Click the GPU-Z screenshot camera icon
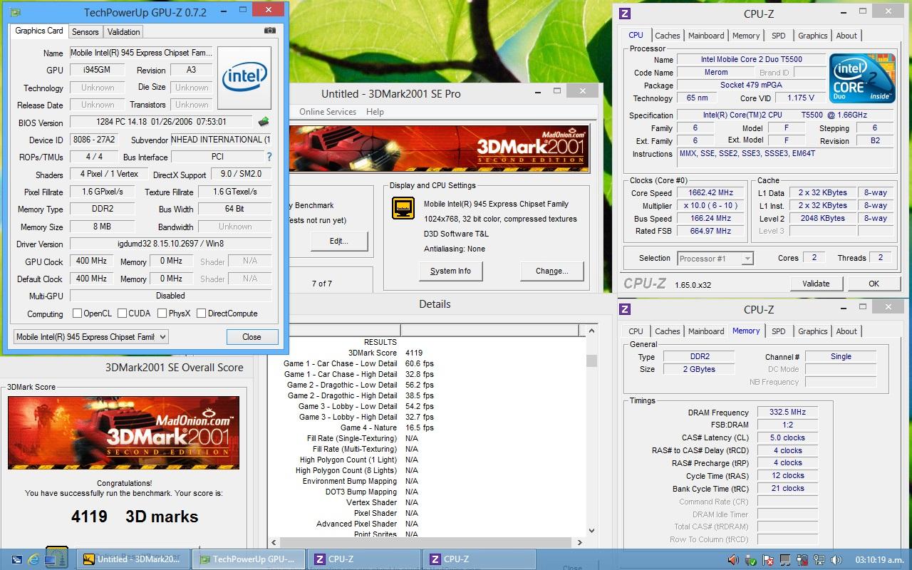 (x=269, y=31)
